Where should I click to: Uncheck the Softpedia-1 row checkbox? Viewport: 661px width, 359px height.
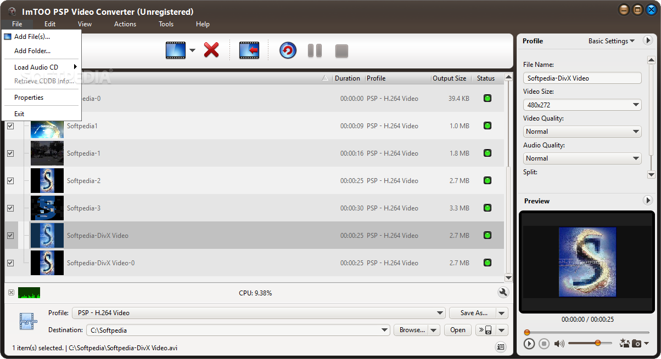10,153
